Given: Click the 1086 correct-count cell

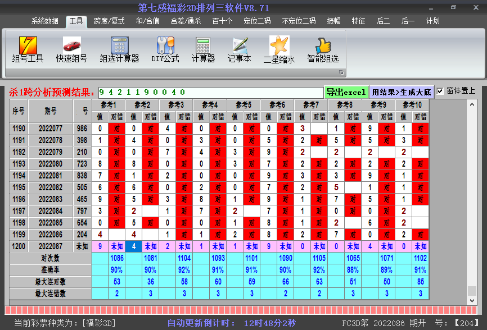Looking at the screenshot, I should [x=117, y=258].
